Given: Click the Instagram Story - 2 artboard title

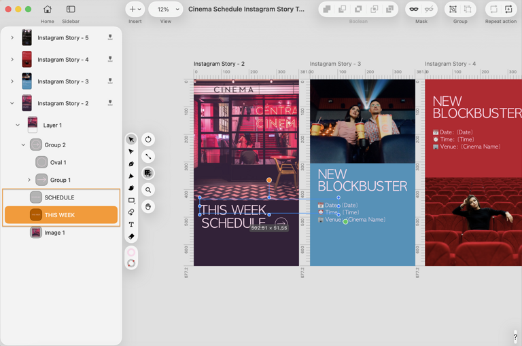Looking at the screenshot, I should 219,64.
